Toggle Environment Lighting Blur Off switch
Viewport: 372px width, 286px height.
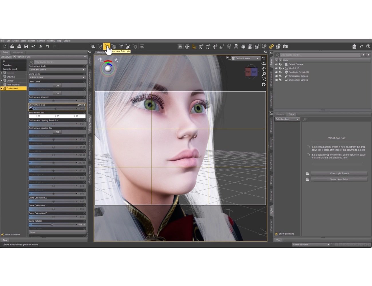[57, 132]
